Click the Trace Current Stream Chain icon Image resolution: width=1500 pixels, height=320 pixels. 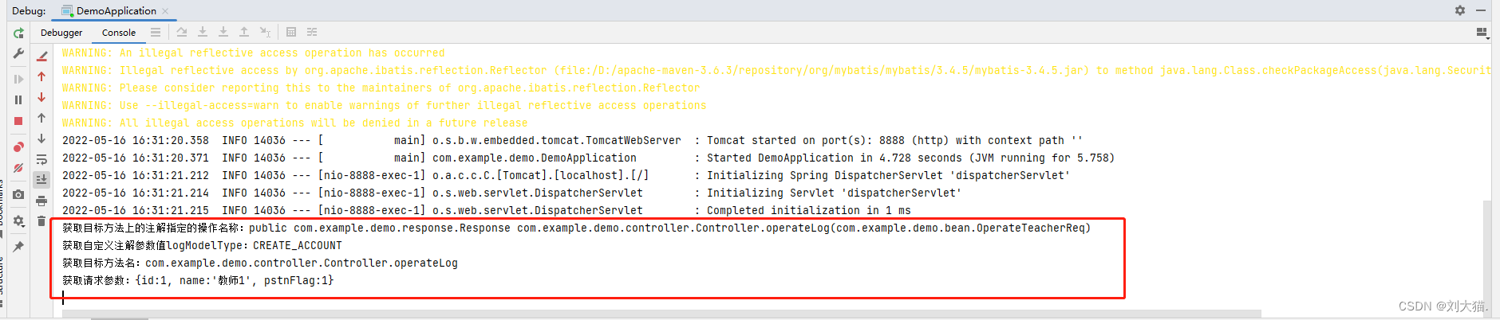[312, 32]
